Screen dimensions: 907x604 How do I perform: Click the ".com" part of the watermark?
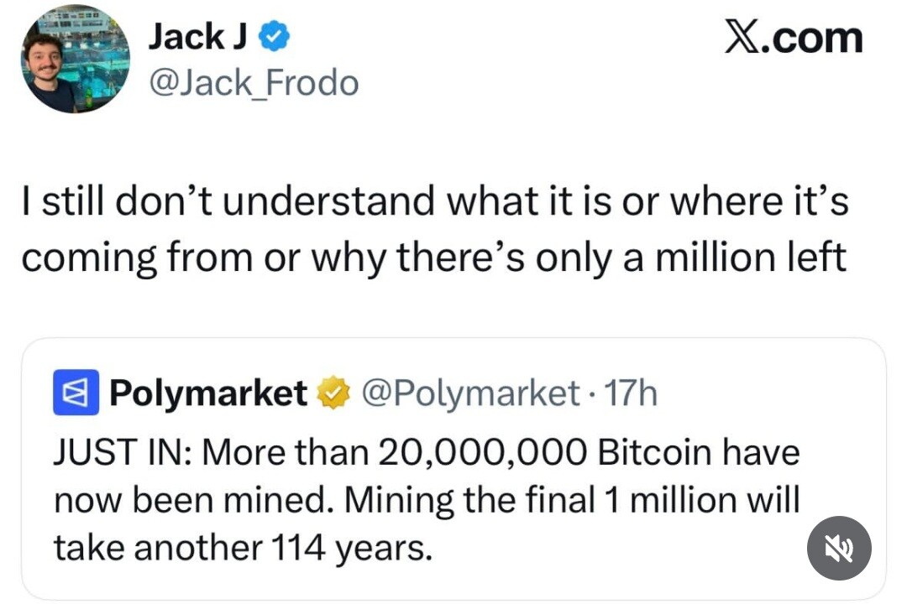[815, 39]
